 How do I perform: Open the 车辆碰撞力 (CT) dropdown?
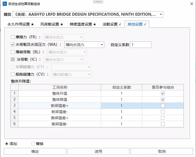[x=71, y=67]
